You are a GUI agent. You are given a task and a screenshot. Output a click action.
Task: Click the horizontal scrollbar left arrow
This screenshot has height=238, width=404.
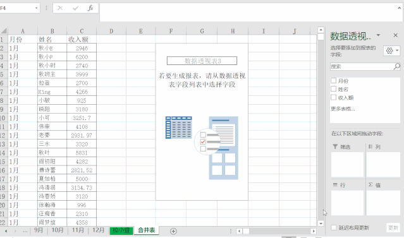point(239,231)
